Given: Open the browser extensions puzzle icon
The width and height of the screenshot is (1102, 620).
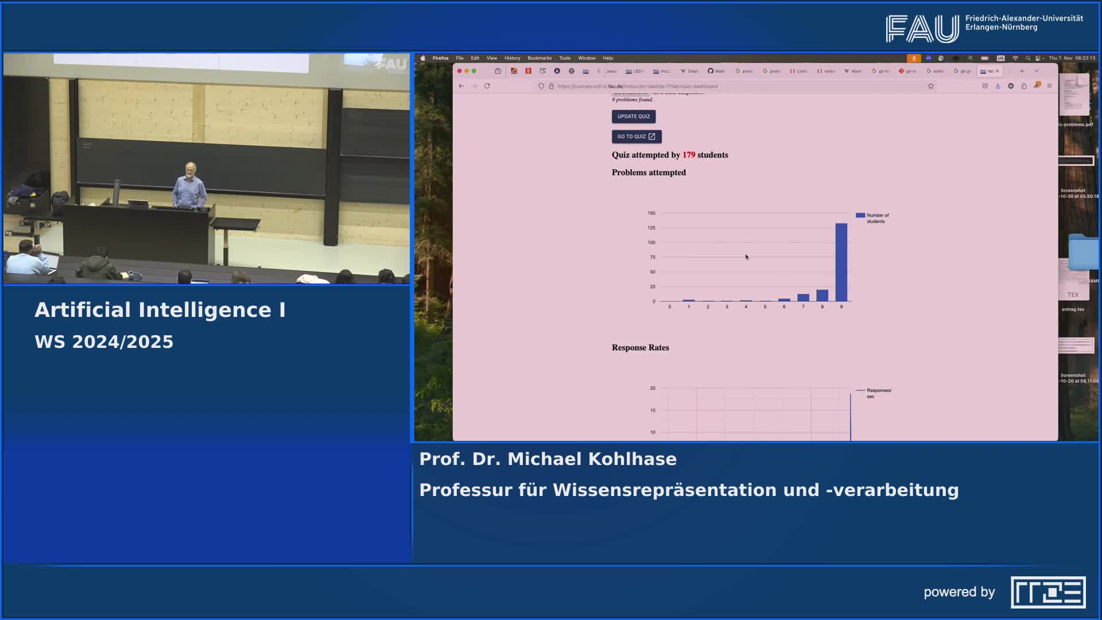Looking at the screenshot, I should (1025, 86).
